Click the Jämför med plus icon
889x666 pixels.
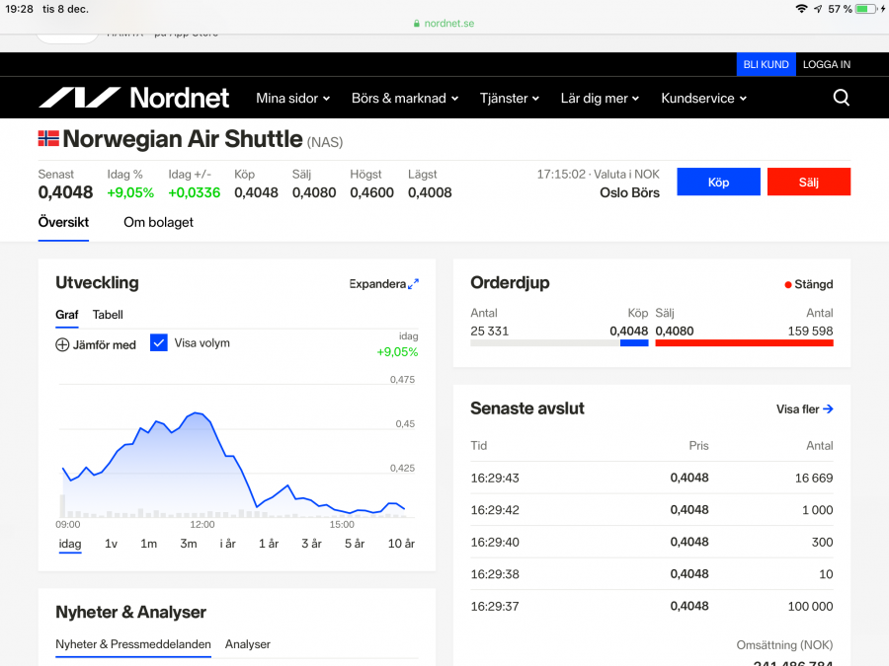[62, 344]
